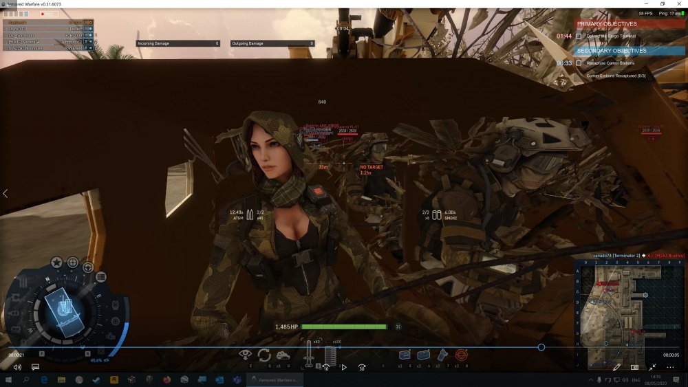Click the smoke cloud ability icon
Screen dimensions: 688x387
point(283,355)
